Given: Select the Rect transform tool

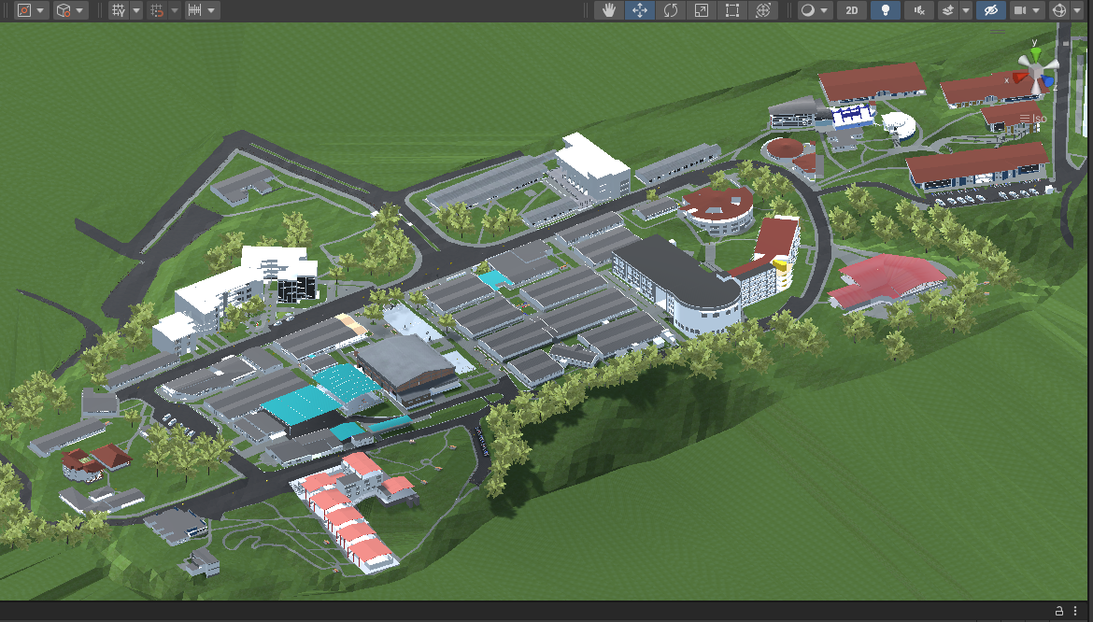Looking at the screenshot, I should point(732,10).
